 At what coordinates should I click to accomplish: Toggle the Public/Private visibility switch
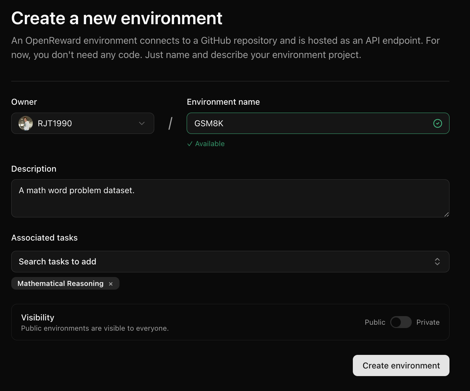(401, 322)
